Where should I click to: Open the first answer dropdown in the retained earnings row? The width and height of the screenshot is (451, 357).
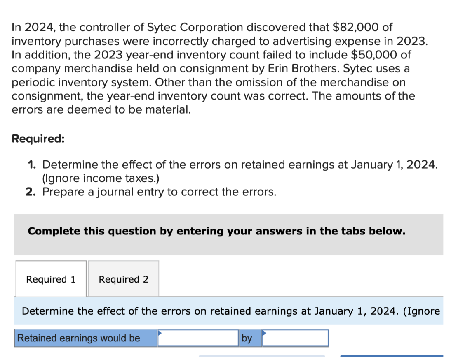(x=198, y=338)
